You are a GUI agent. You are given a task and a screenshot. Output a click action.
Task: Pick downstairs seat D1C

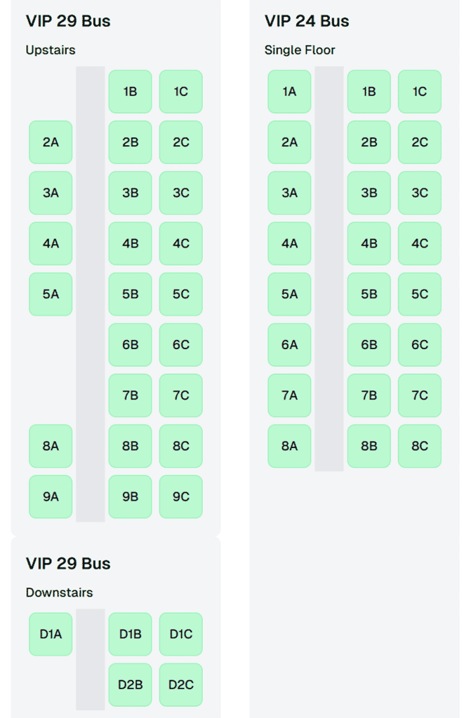(181, 634)
